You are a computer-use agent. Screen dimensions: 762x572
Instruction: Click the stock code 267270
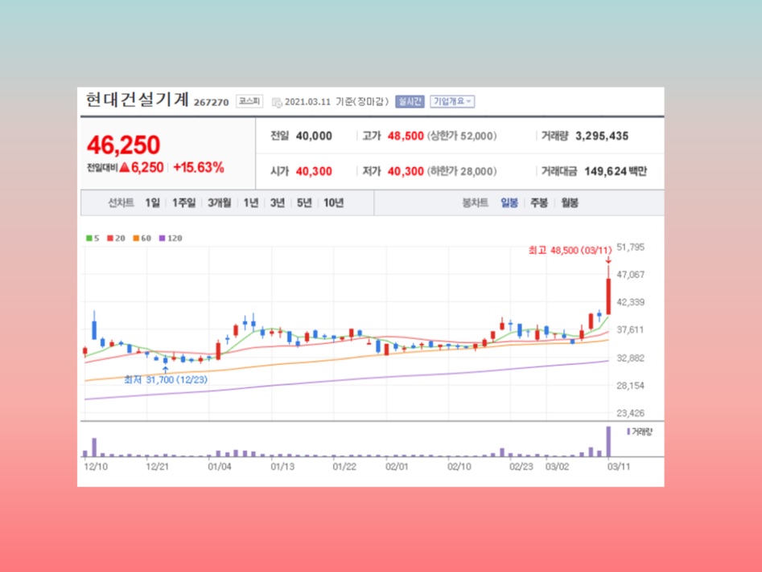(x=212, y=102)
